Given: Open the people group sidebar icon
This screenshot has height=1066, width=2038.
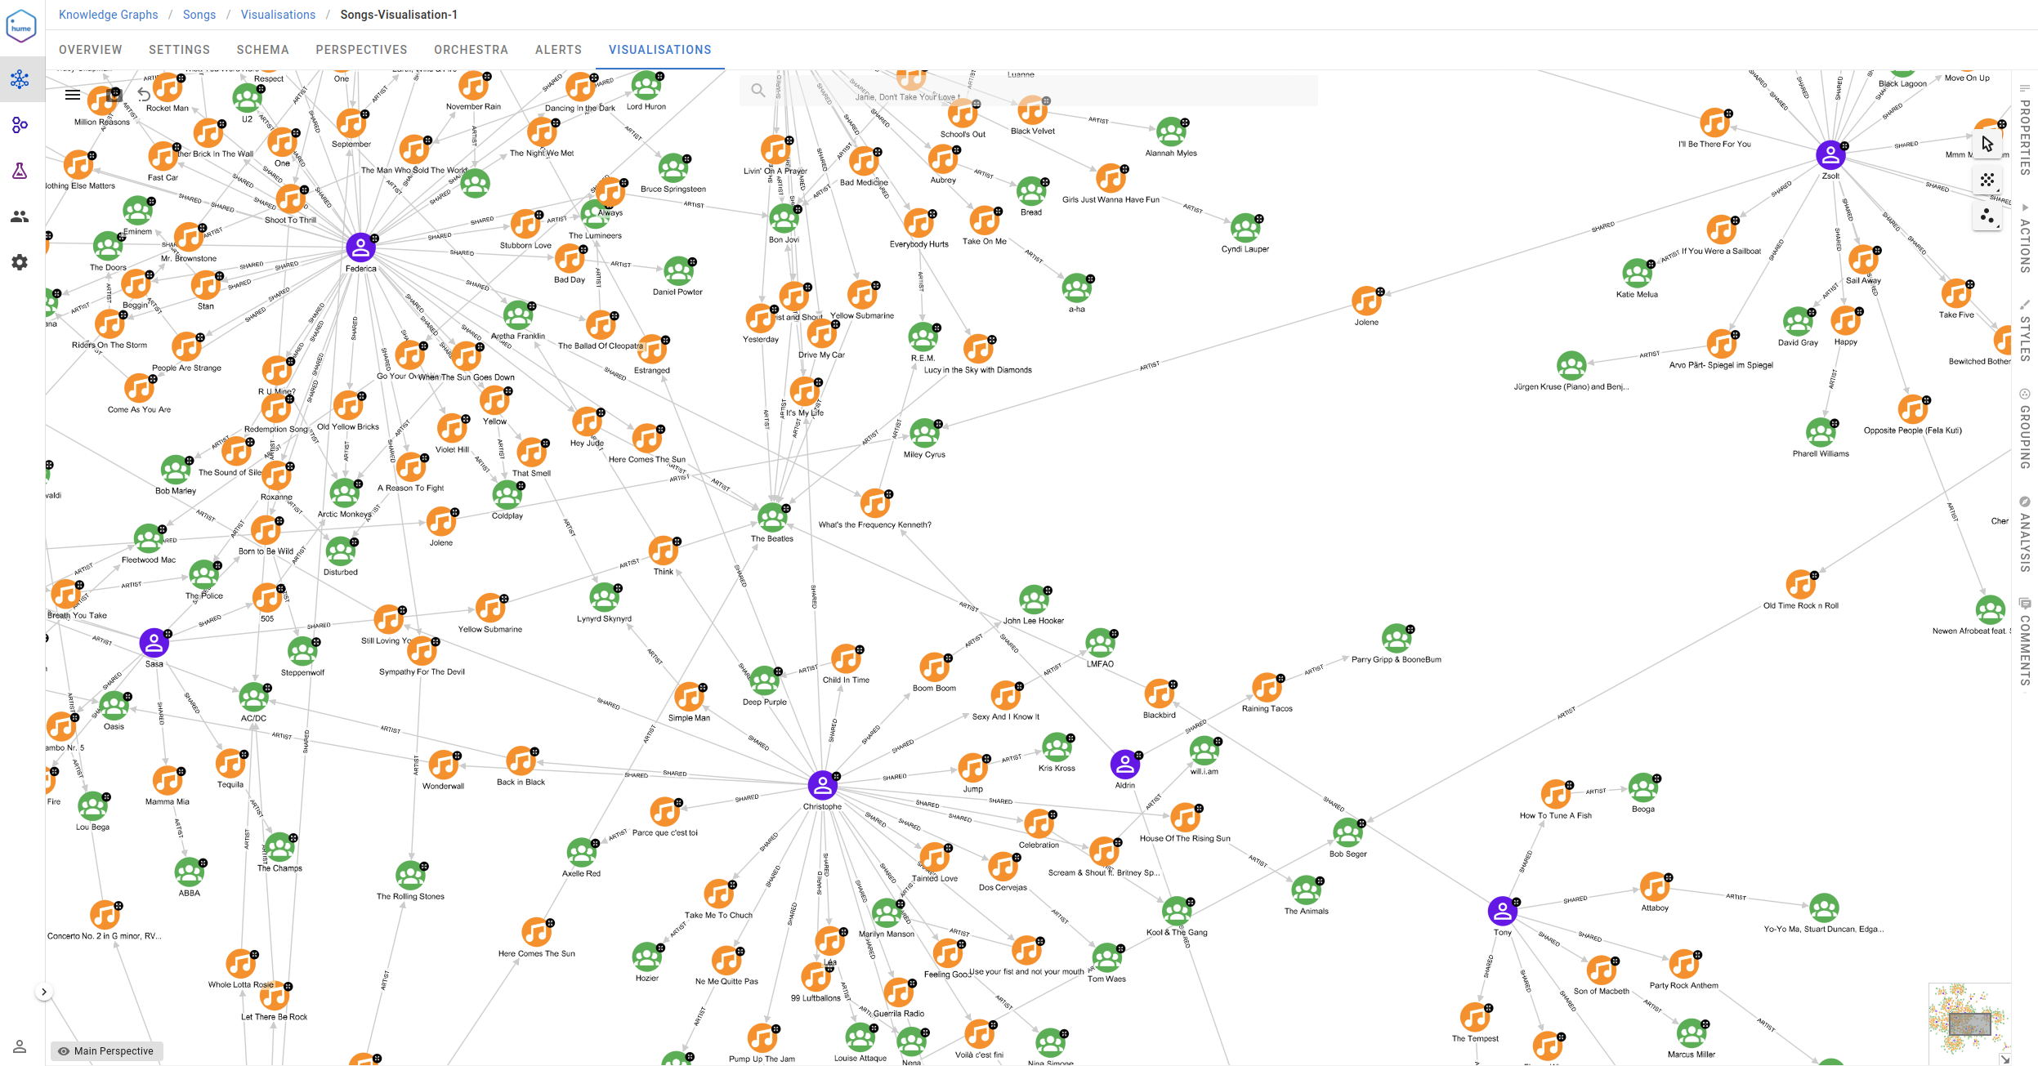Looking at the screenshot, I should click(x=20, y=216).
